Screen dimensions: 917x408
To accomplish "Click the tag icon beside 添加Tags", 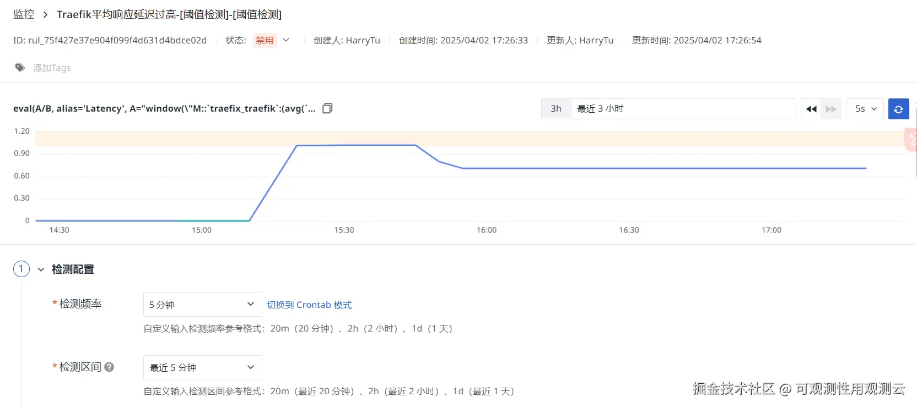I will (20, 68).
